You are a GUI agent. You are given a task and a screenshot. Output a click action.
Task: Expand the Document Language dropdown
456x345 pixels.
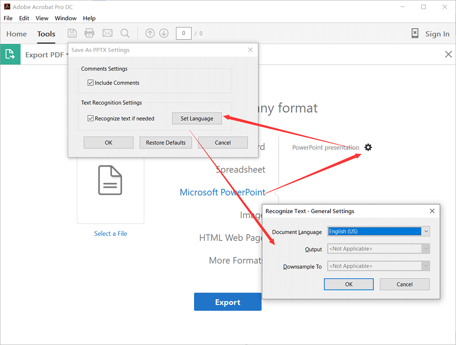(426, 232)
